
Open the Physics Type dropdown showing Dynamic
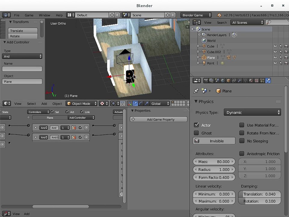tap(252, 112)
